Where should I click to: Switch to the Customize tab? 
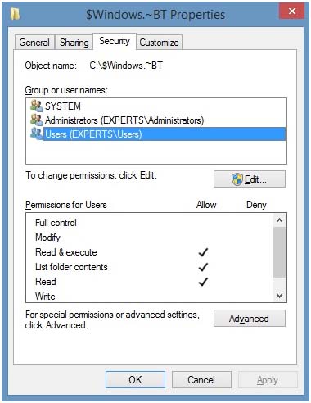point(159,43)
